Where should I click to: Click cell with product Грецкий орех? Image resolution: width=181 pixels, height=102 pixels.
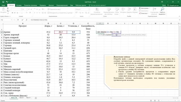pos(23,48)
